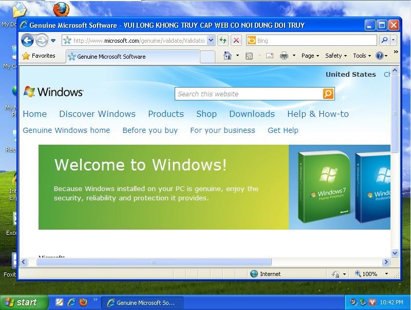Screen dimensions: 411x310
Task: Click the Bing search box
Action: pyautogui.click(x=311, y=41)
